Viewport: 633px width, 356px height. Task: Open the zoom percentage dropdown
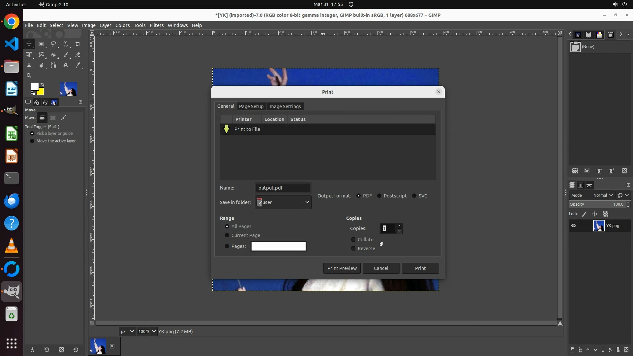(154, 332)
